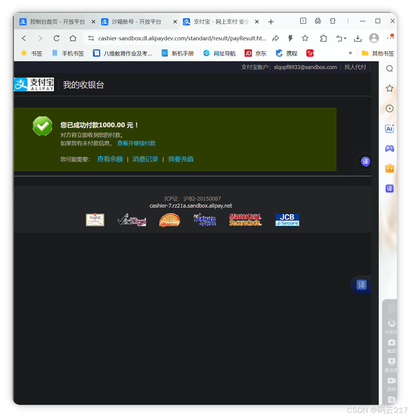Viewport: 409px width, 417px height.
Task: Open 手机书签 bookmark
Action: [68, 53]
